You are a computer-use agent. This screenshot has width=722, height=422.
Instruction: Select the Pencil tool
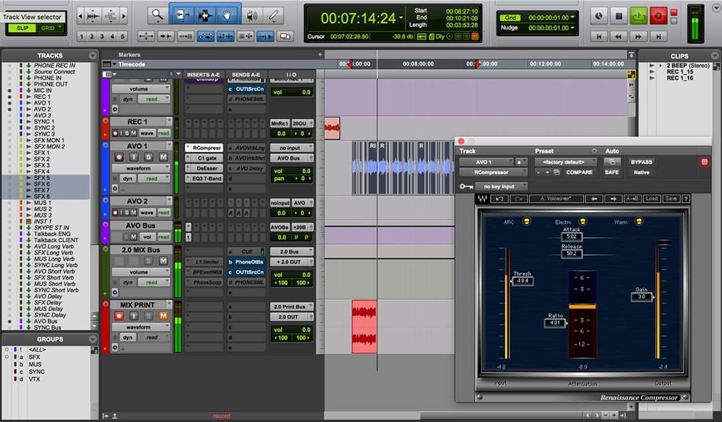click(x=273, y=15)
